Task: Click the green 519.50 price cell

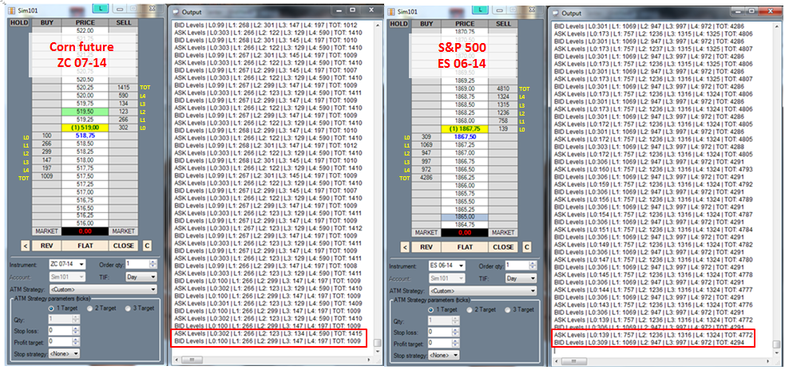Action: click(85, 112)
